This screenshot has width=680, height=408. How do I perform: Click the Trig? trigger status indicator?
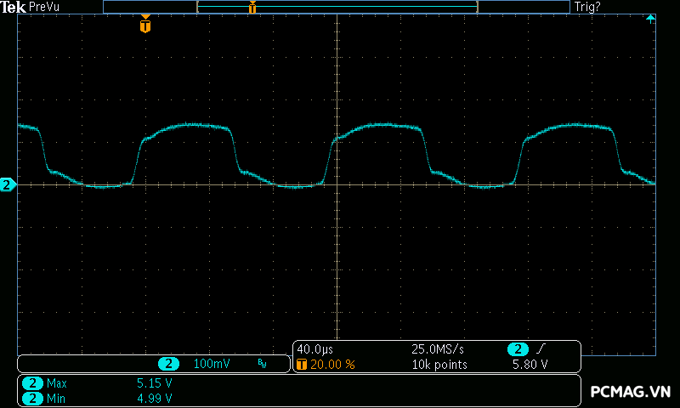coord(587,7)
